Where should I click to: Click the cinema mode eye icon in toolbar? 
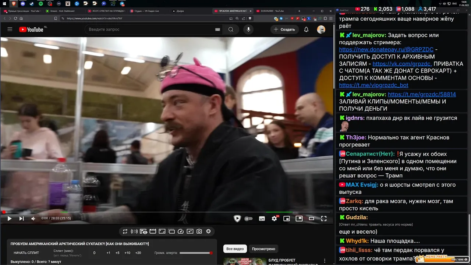coord(144,232)
